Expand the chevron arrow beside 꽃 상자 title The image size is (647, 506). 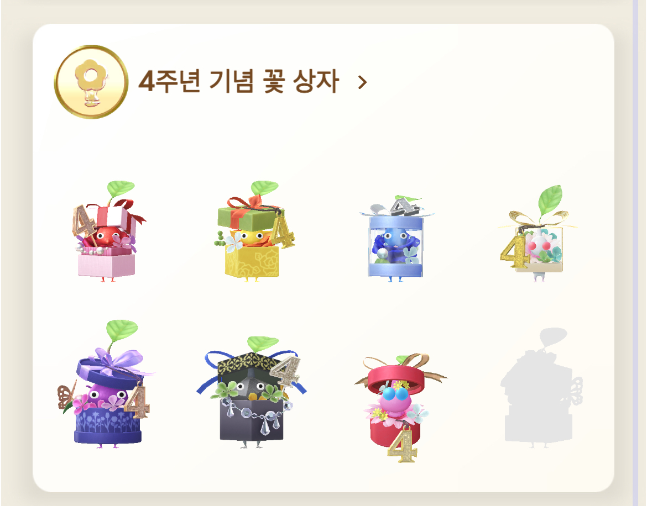point(362,82)
